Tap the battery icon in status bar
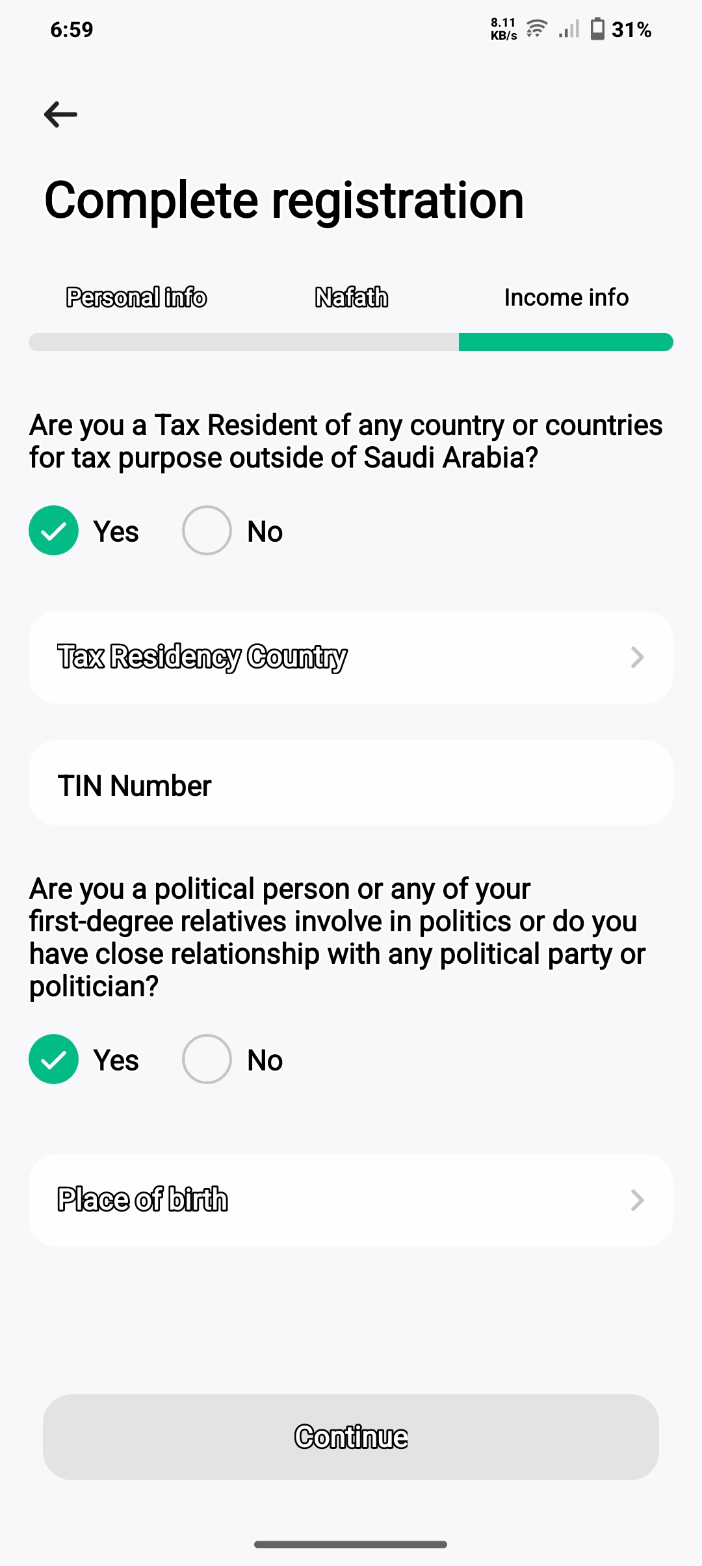This screenshot has width=702, height=1566. click(x=597, y=29)
